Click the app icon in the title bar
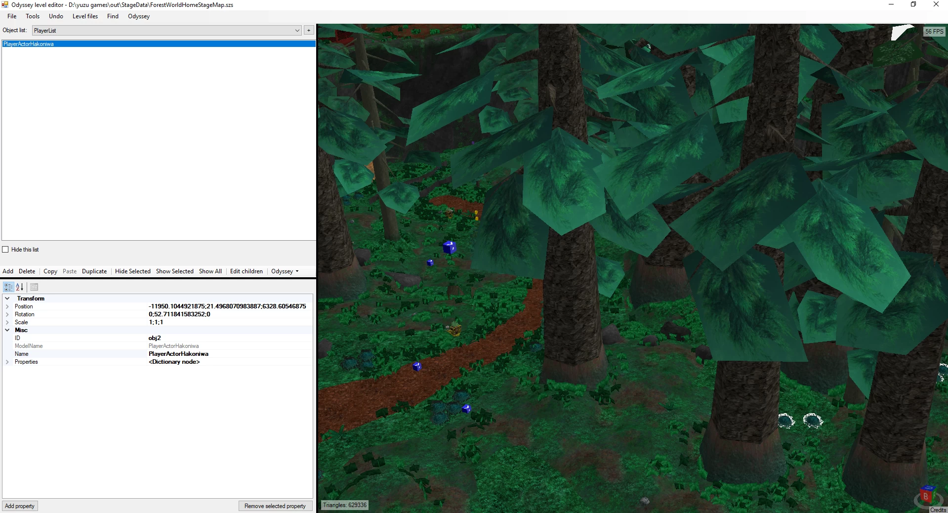 [x=5, y=5]
